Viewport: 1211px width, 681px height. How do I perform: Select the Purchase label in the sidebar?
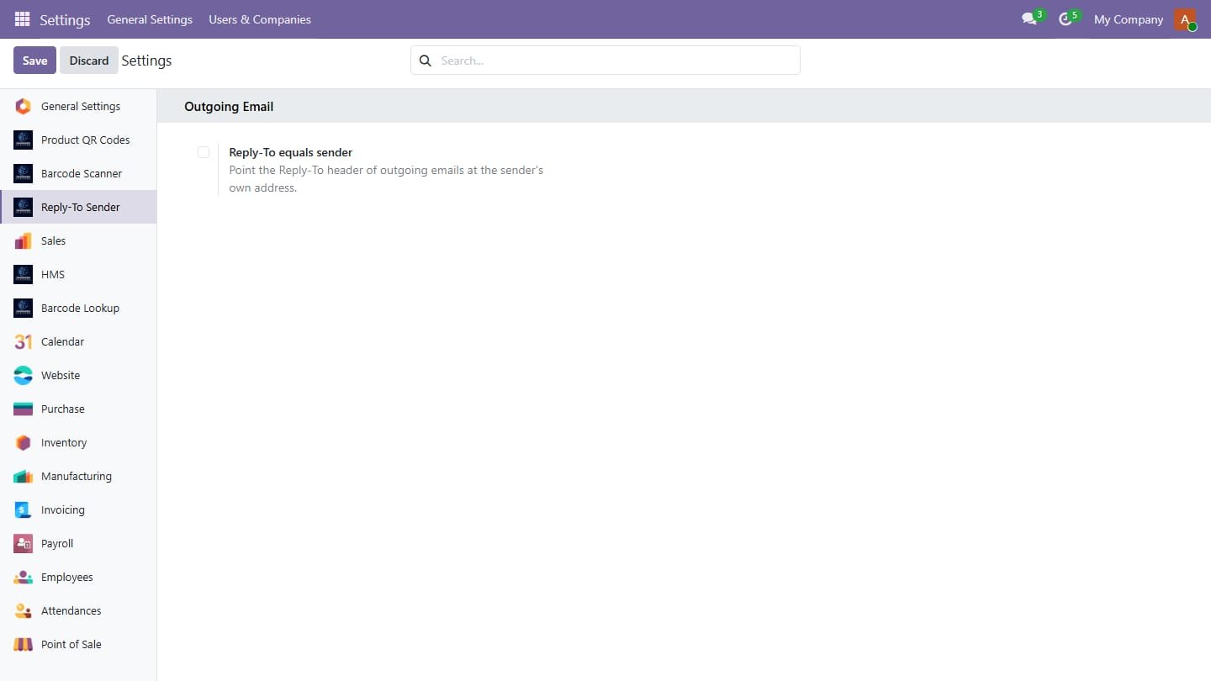pyautogui.click(x=63, y=409)
